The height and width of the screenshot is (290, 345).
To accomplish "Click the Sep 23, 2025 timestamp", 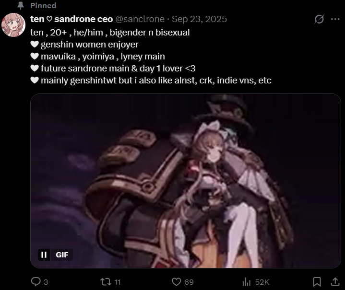I will pyautogui.click(x=199, y=19).
